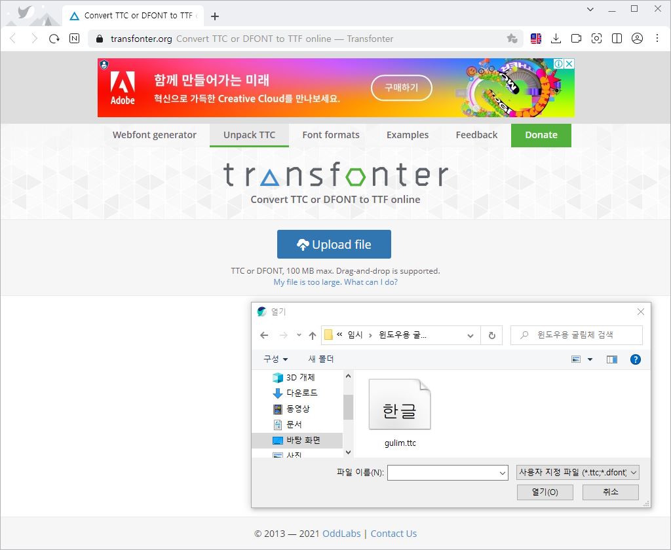Expand the file name dropdown arrow
The width and height of the screenshot is (671, 550).
[503, 473]
